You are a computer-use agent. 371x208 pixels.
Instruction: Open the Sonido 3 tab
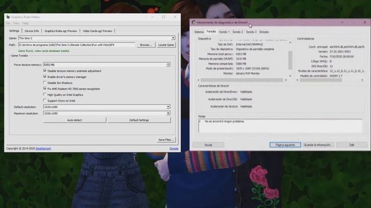click(x=251, y=32)
